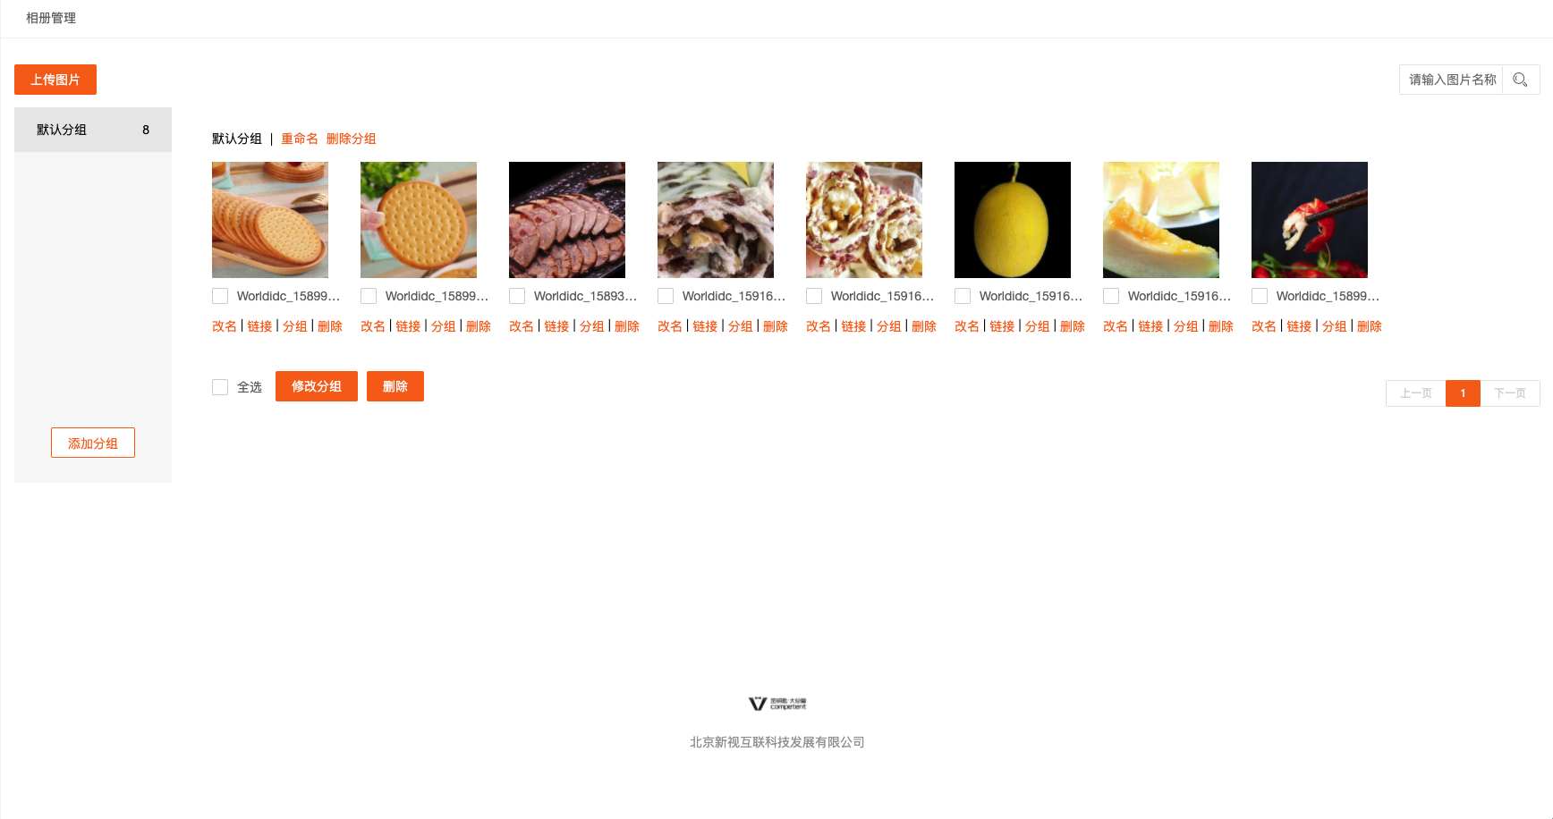Focus the image name search field
1553x819 pixels.
click(1451, 80)
